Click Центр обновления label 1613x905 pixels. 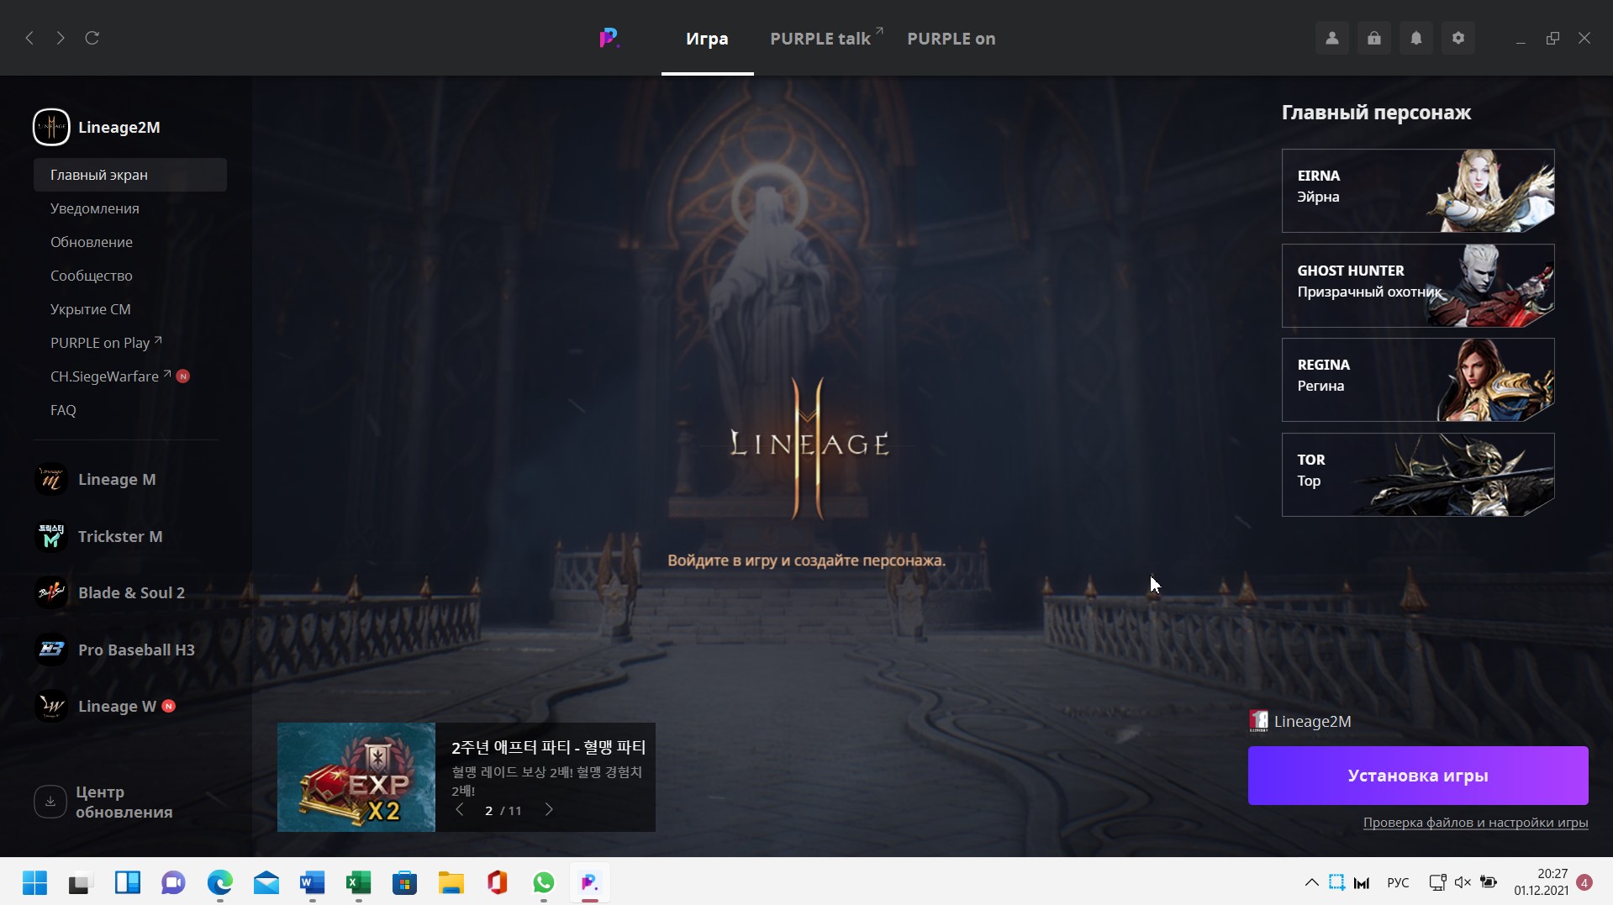124,802
